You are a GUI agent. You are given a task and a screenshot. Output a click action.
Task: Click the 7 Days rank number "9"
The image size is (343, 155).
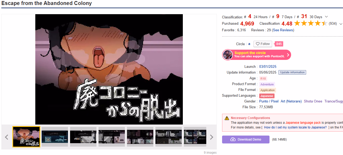click(x=278, y=16)
